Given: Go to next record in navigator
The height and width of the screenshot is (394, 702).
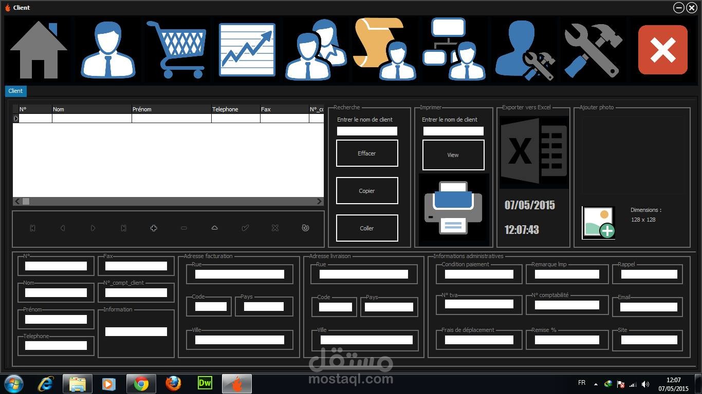Looking at the screenshot, I should point(93,228).
